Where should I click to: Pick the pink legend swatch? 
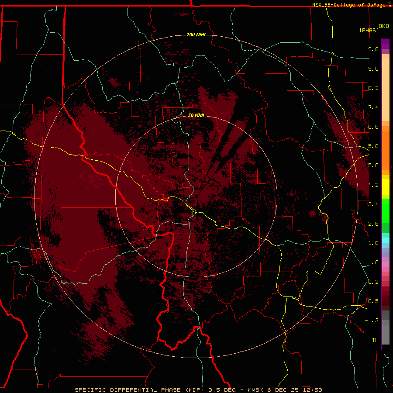coord(386,265)
